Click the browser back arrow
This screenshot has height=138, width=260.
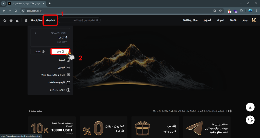[4, 11]
